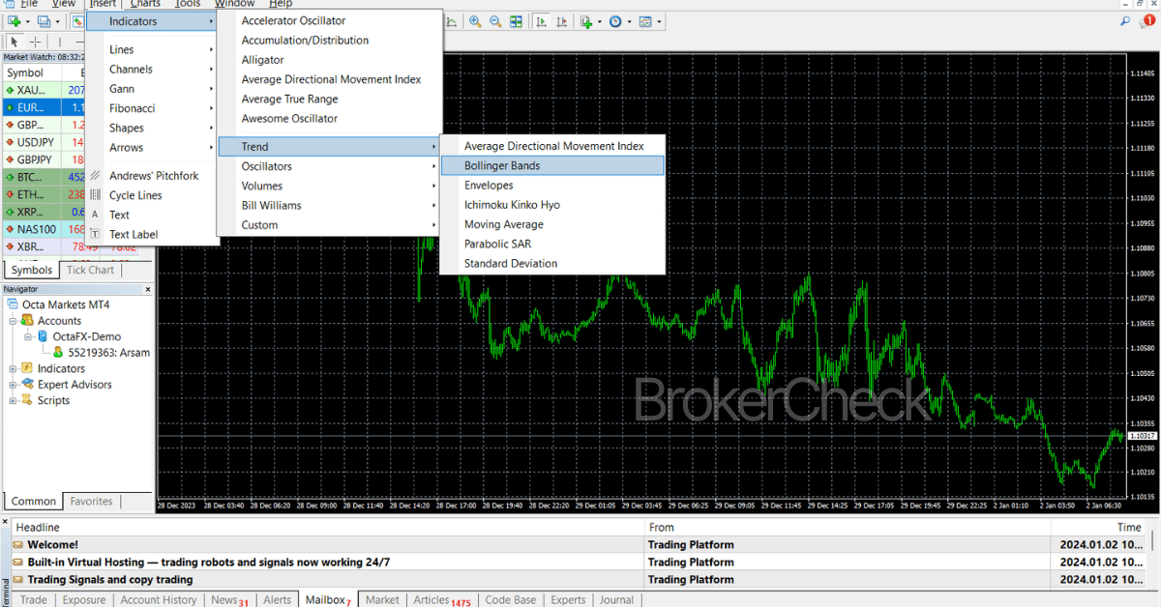Select the Zoom Out icon

(x=494, y=21)
